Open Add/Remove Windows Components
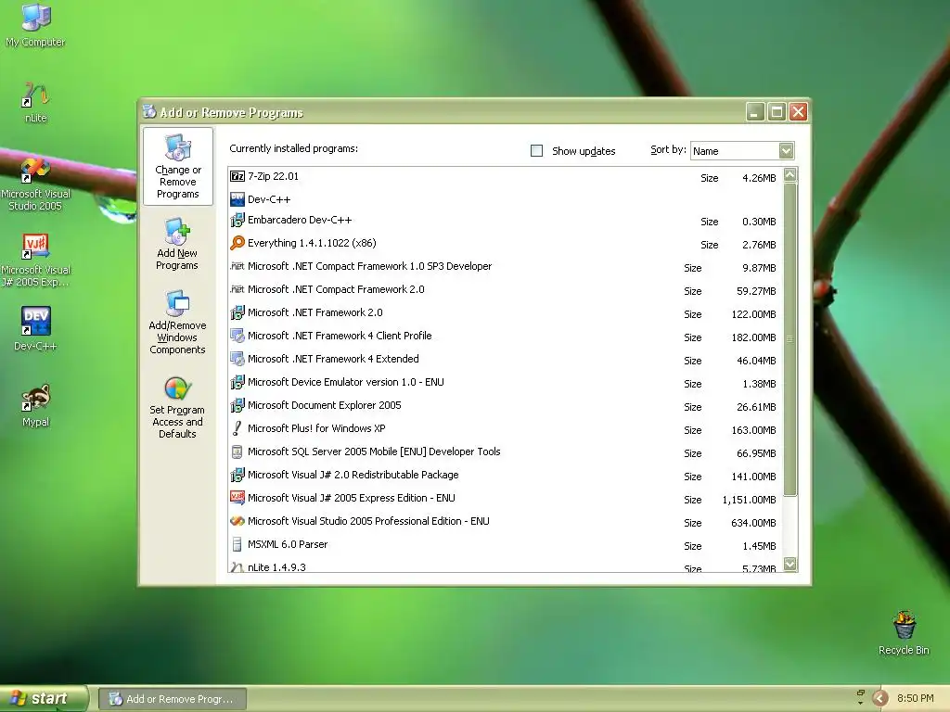950x712 pixels. (x=177, y=322)
